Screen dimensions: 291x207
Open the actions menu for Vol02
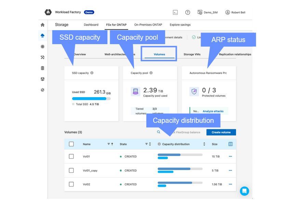(x=230, y=184)
